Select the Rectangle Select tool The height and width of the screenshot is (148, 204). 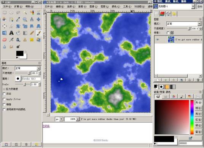click(5, 13)
